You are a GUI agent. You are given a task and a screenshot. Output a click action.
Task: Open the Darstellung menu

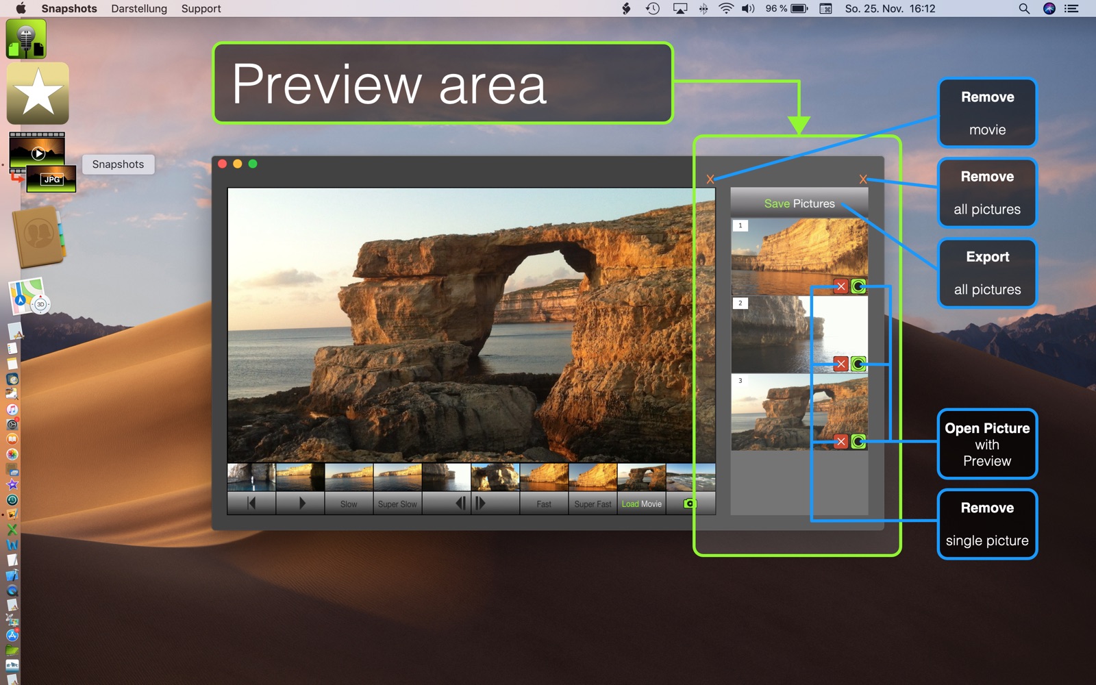point(139,8)
